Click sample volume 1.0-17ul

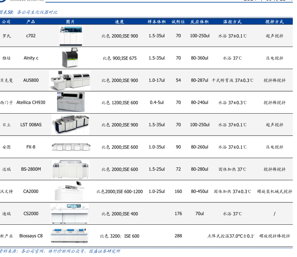[x=157, y=80]
